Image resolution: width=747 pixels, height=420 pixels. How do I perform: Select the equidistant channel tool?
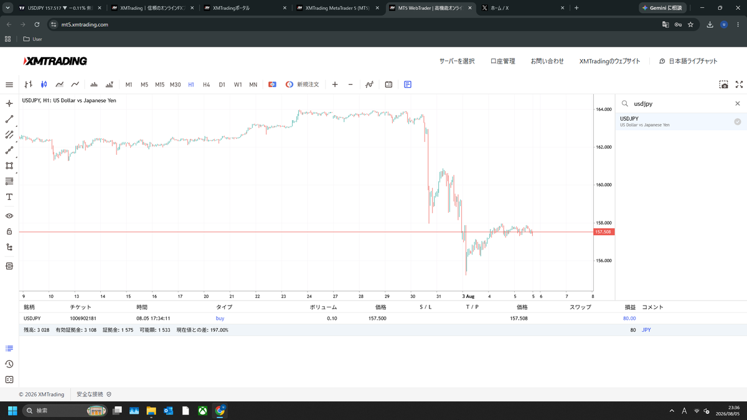point(9,134)
